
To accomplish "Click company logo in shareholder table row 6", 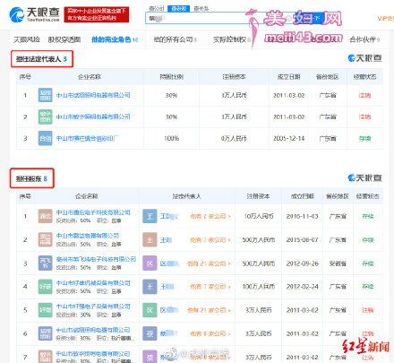I will coord(46,333).
